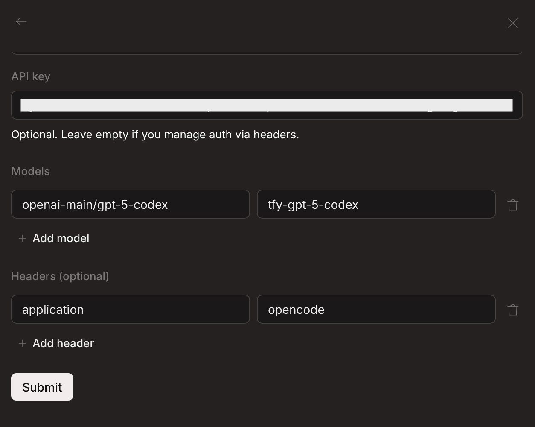The image size is (535, 427).
Task: Click the tfy-gpt-5-codex model alias field
Action: [x=376, y=204]
